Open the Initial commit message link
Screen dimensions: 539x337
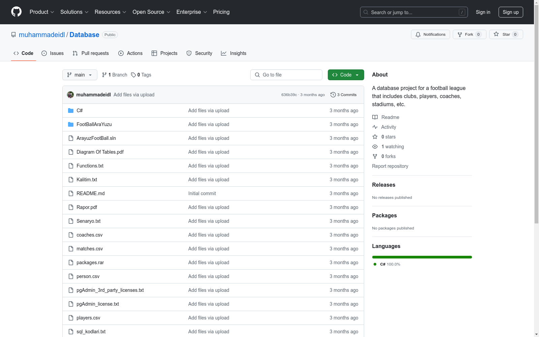tap(202, 193)
